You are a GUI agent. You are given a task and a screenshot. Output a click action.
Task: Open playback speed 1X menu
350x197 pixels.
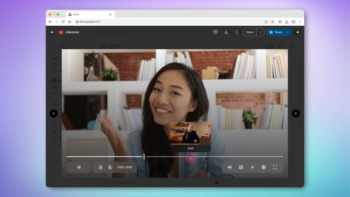[252, 167]
